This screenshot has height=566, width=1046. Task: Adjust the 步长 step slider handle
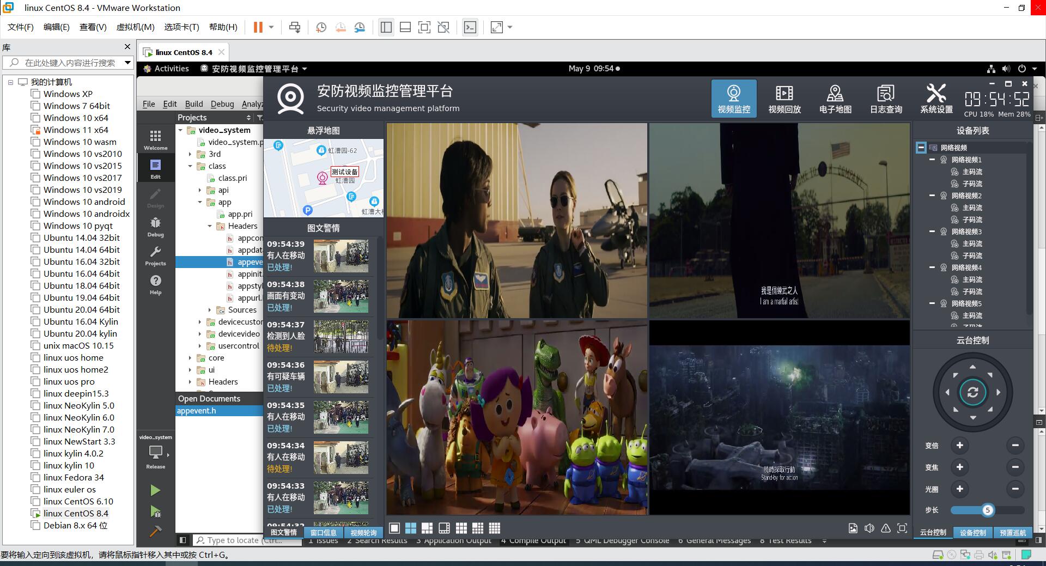coord(987,510)
